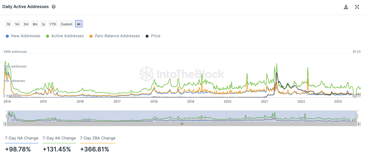The height and width of the screenshot is (156, 366).
Task: Toggle Zero Balance Addresses series
Action: point(117,36)
